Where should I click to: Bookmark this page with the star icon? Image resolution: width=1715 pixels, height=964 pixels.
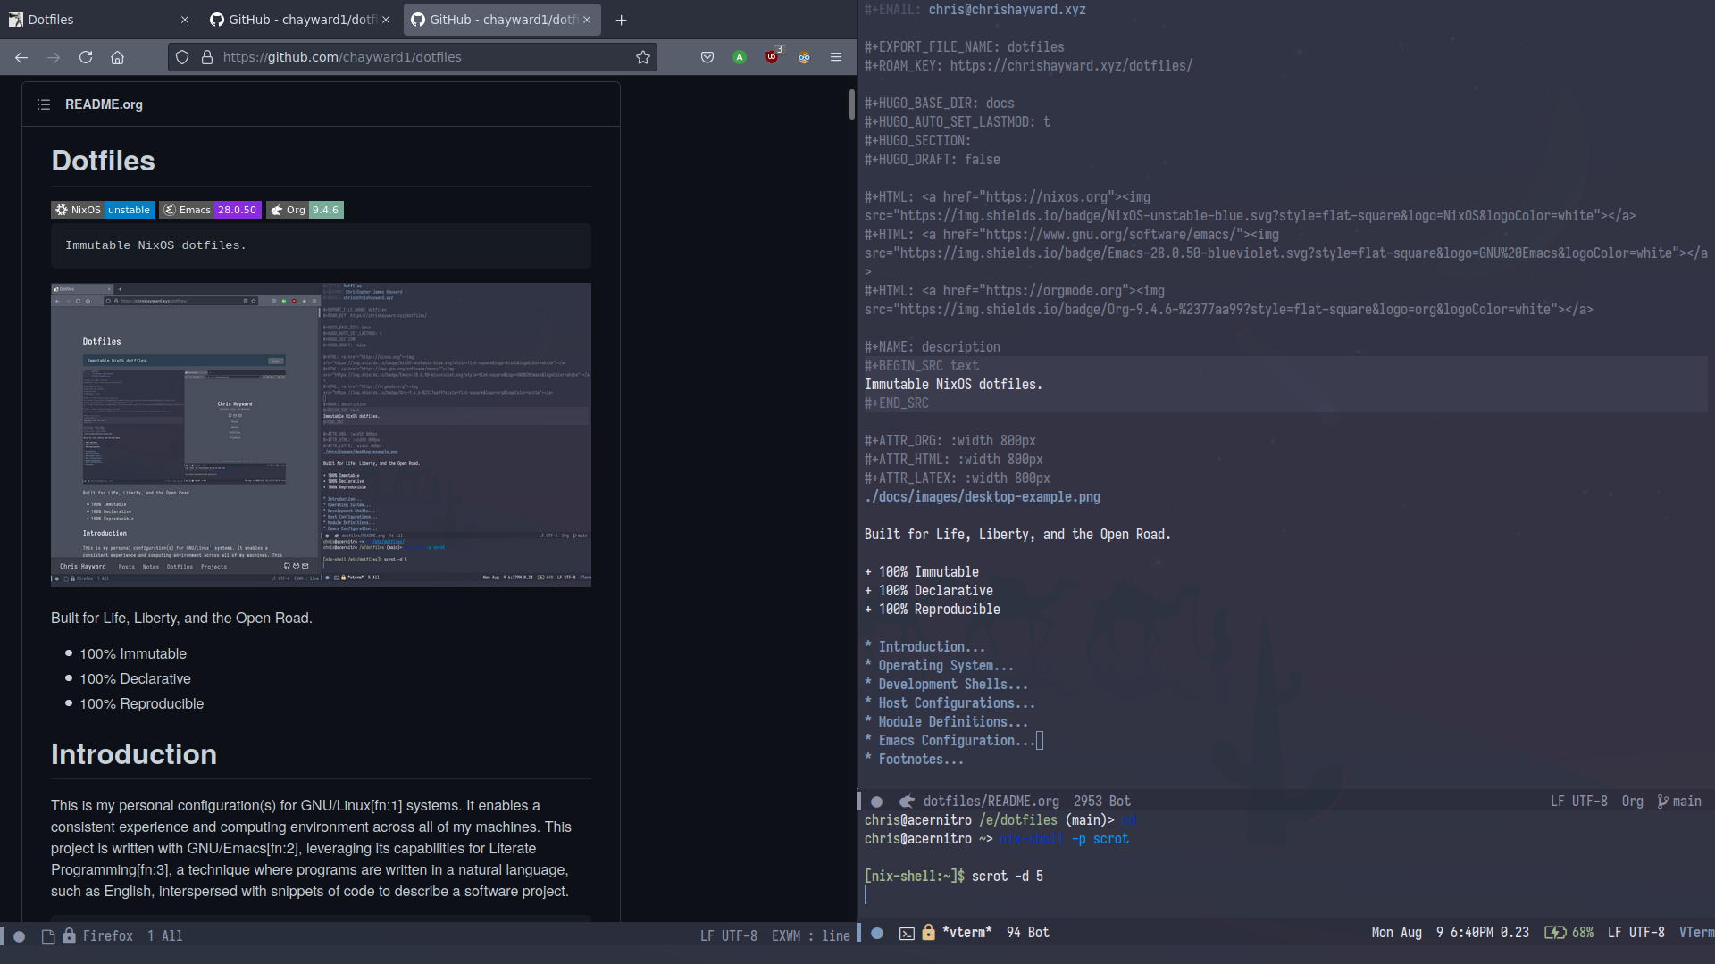pos(643,57)
